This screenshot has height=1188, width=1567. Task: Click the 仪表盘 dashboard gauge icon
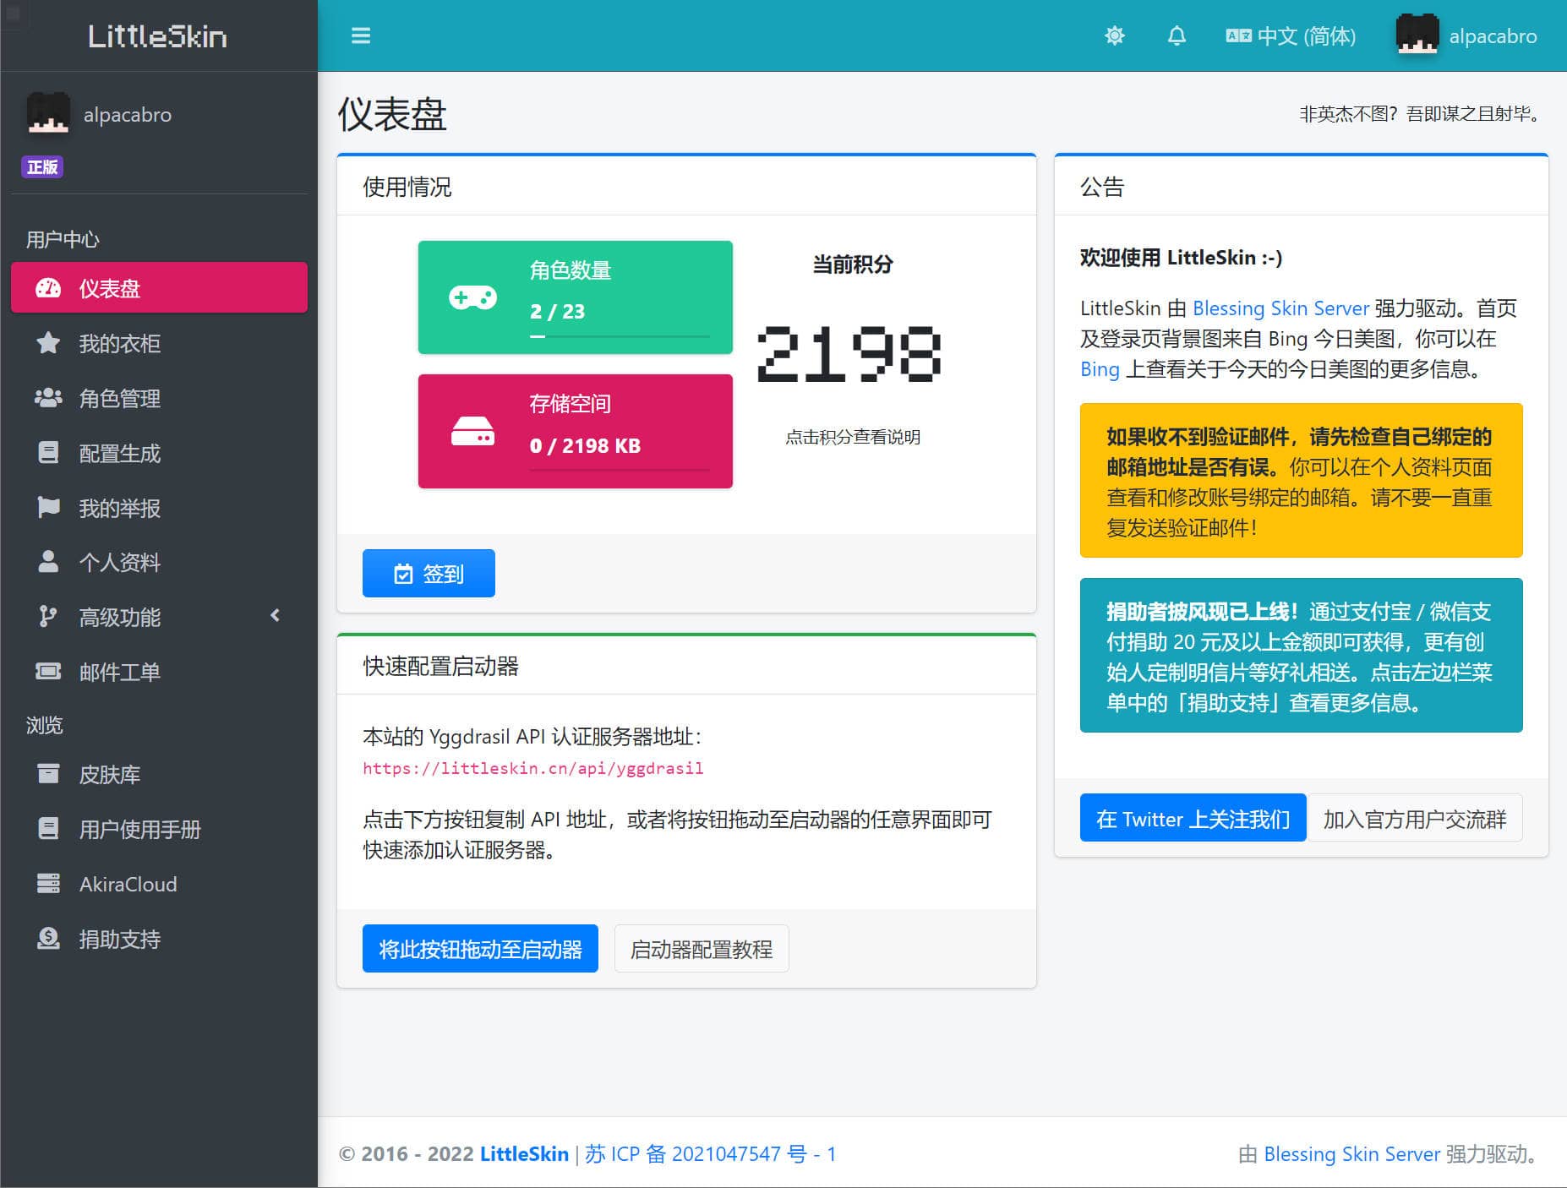(48, 288)
